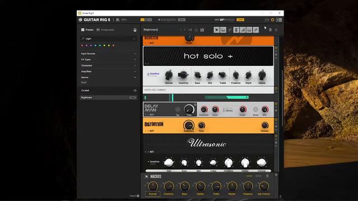
Task: Toggle power on the Ultrasonic amp
Action: 276,136
